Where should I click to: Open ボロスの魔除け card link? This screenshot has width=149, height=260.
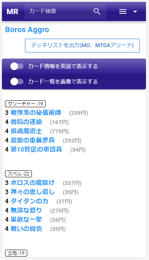tap(33, 183)
